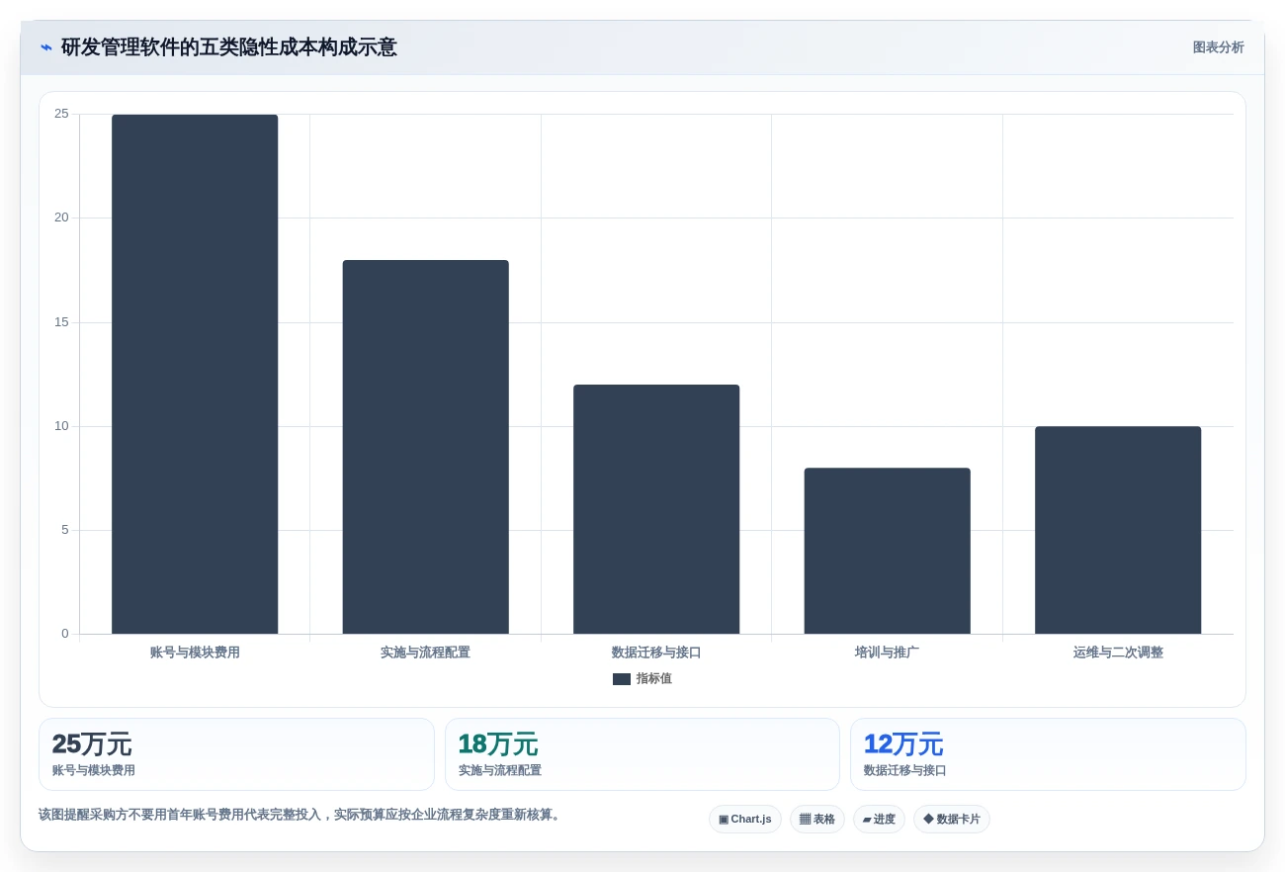This screenshot has width=1285, height=872.
Task: Click the 账号与模块费用 bar in the chart
Action: point(195,374)
